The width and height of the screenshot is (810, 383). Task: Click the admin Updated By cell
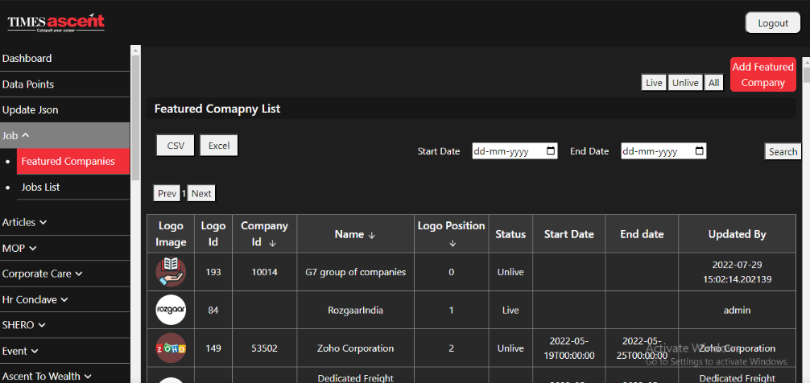pyautogui.click(x=738, y=311)
